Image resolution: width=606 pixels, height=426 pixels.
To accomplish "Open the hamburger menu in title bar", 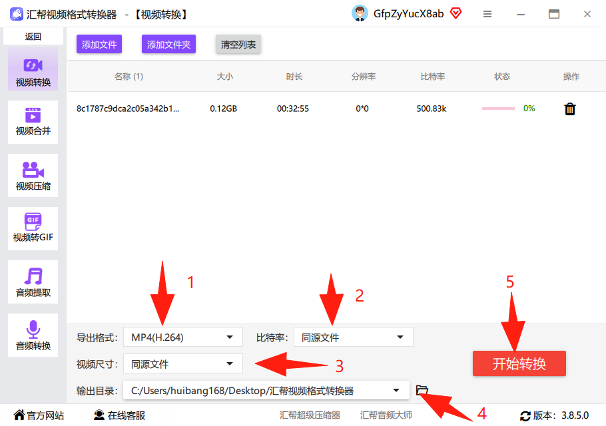I will tap(487, 14).
